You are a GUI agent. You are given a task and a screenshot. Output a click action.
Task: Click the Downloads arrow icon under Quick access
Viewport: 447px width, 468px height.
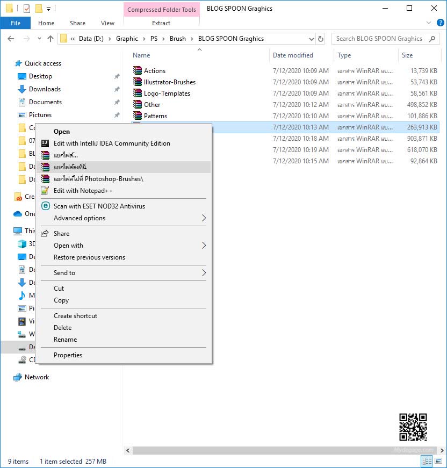click(22, 89)
